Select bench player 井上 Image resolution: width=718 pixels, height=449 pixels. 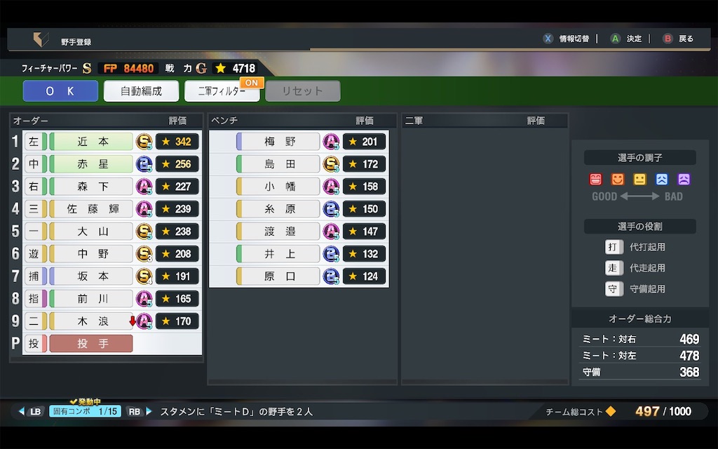(x=278, y=254)
